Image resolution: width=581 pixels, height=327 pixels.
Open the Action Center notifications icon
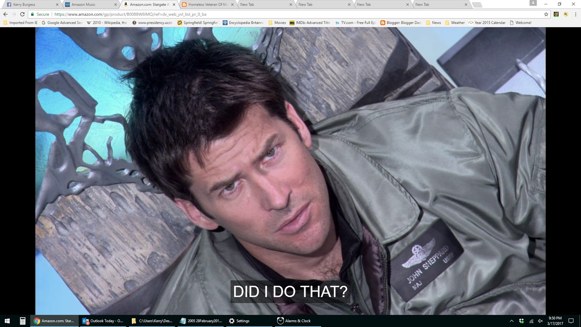click(571, 321)
